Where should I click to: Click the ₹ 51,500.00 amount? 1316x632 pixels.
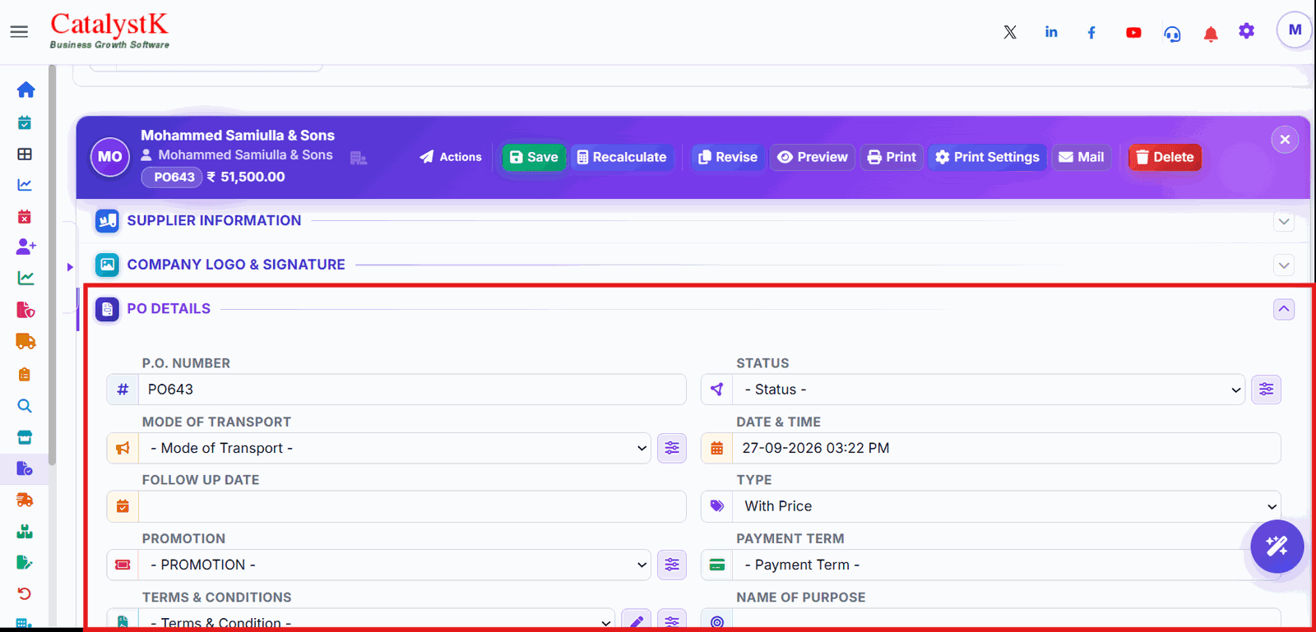coord(246,177)
